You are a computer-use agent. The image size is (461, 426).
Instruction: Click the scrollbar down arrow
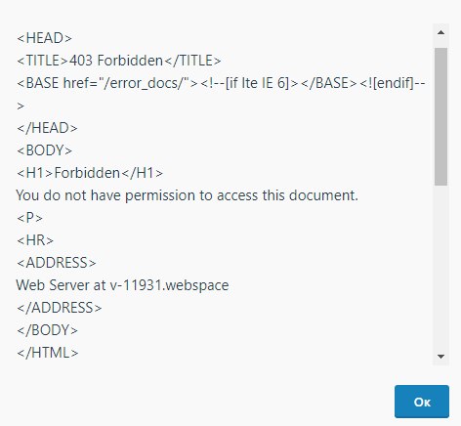pos(440,357)
